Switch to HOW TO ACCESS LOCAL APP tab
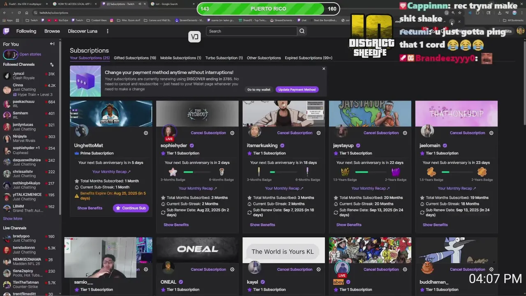The width and height of the screenshot is (526, 296). 74,4
